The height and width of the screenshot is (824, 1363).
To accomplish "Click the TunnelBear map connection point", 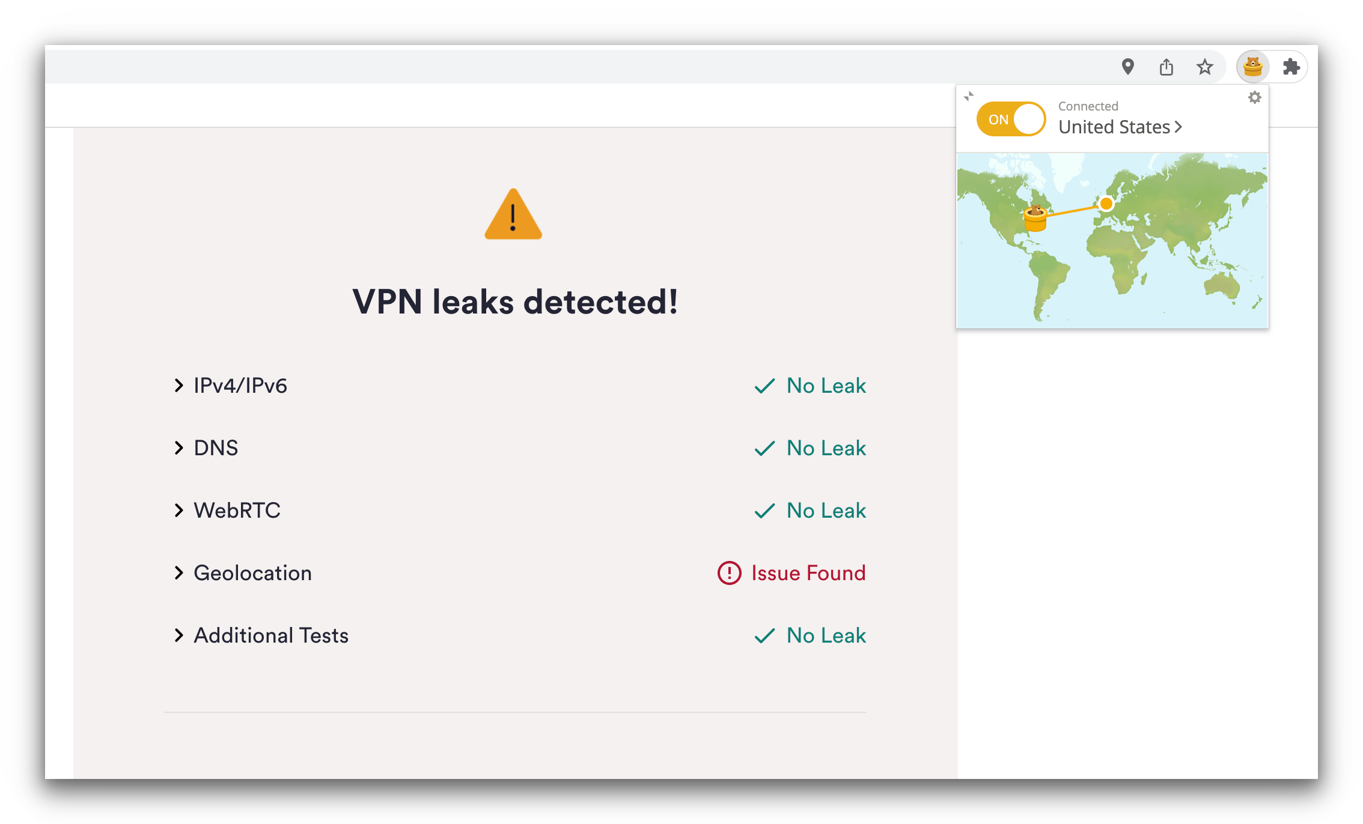I will tap(1106, 204).
